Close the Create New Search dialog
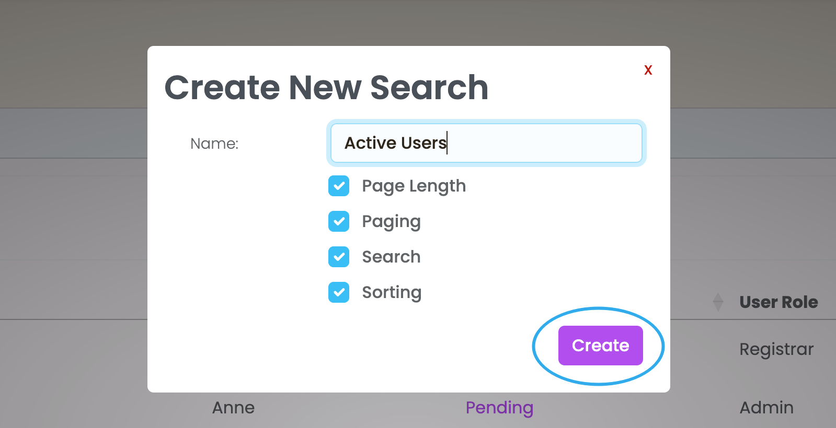836x428 pixels. (x=648, y=70)
